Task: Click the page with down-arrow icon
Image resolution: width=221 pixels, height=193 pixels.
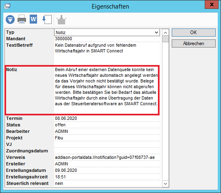Action: (47, 20)
